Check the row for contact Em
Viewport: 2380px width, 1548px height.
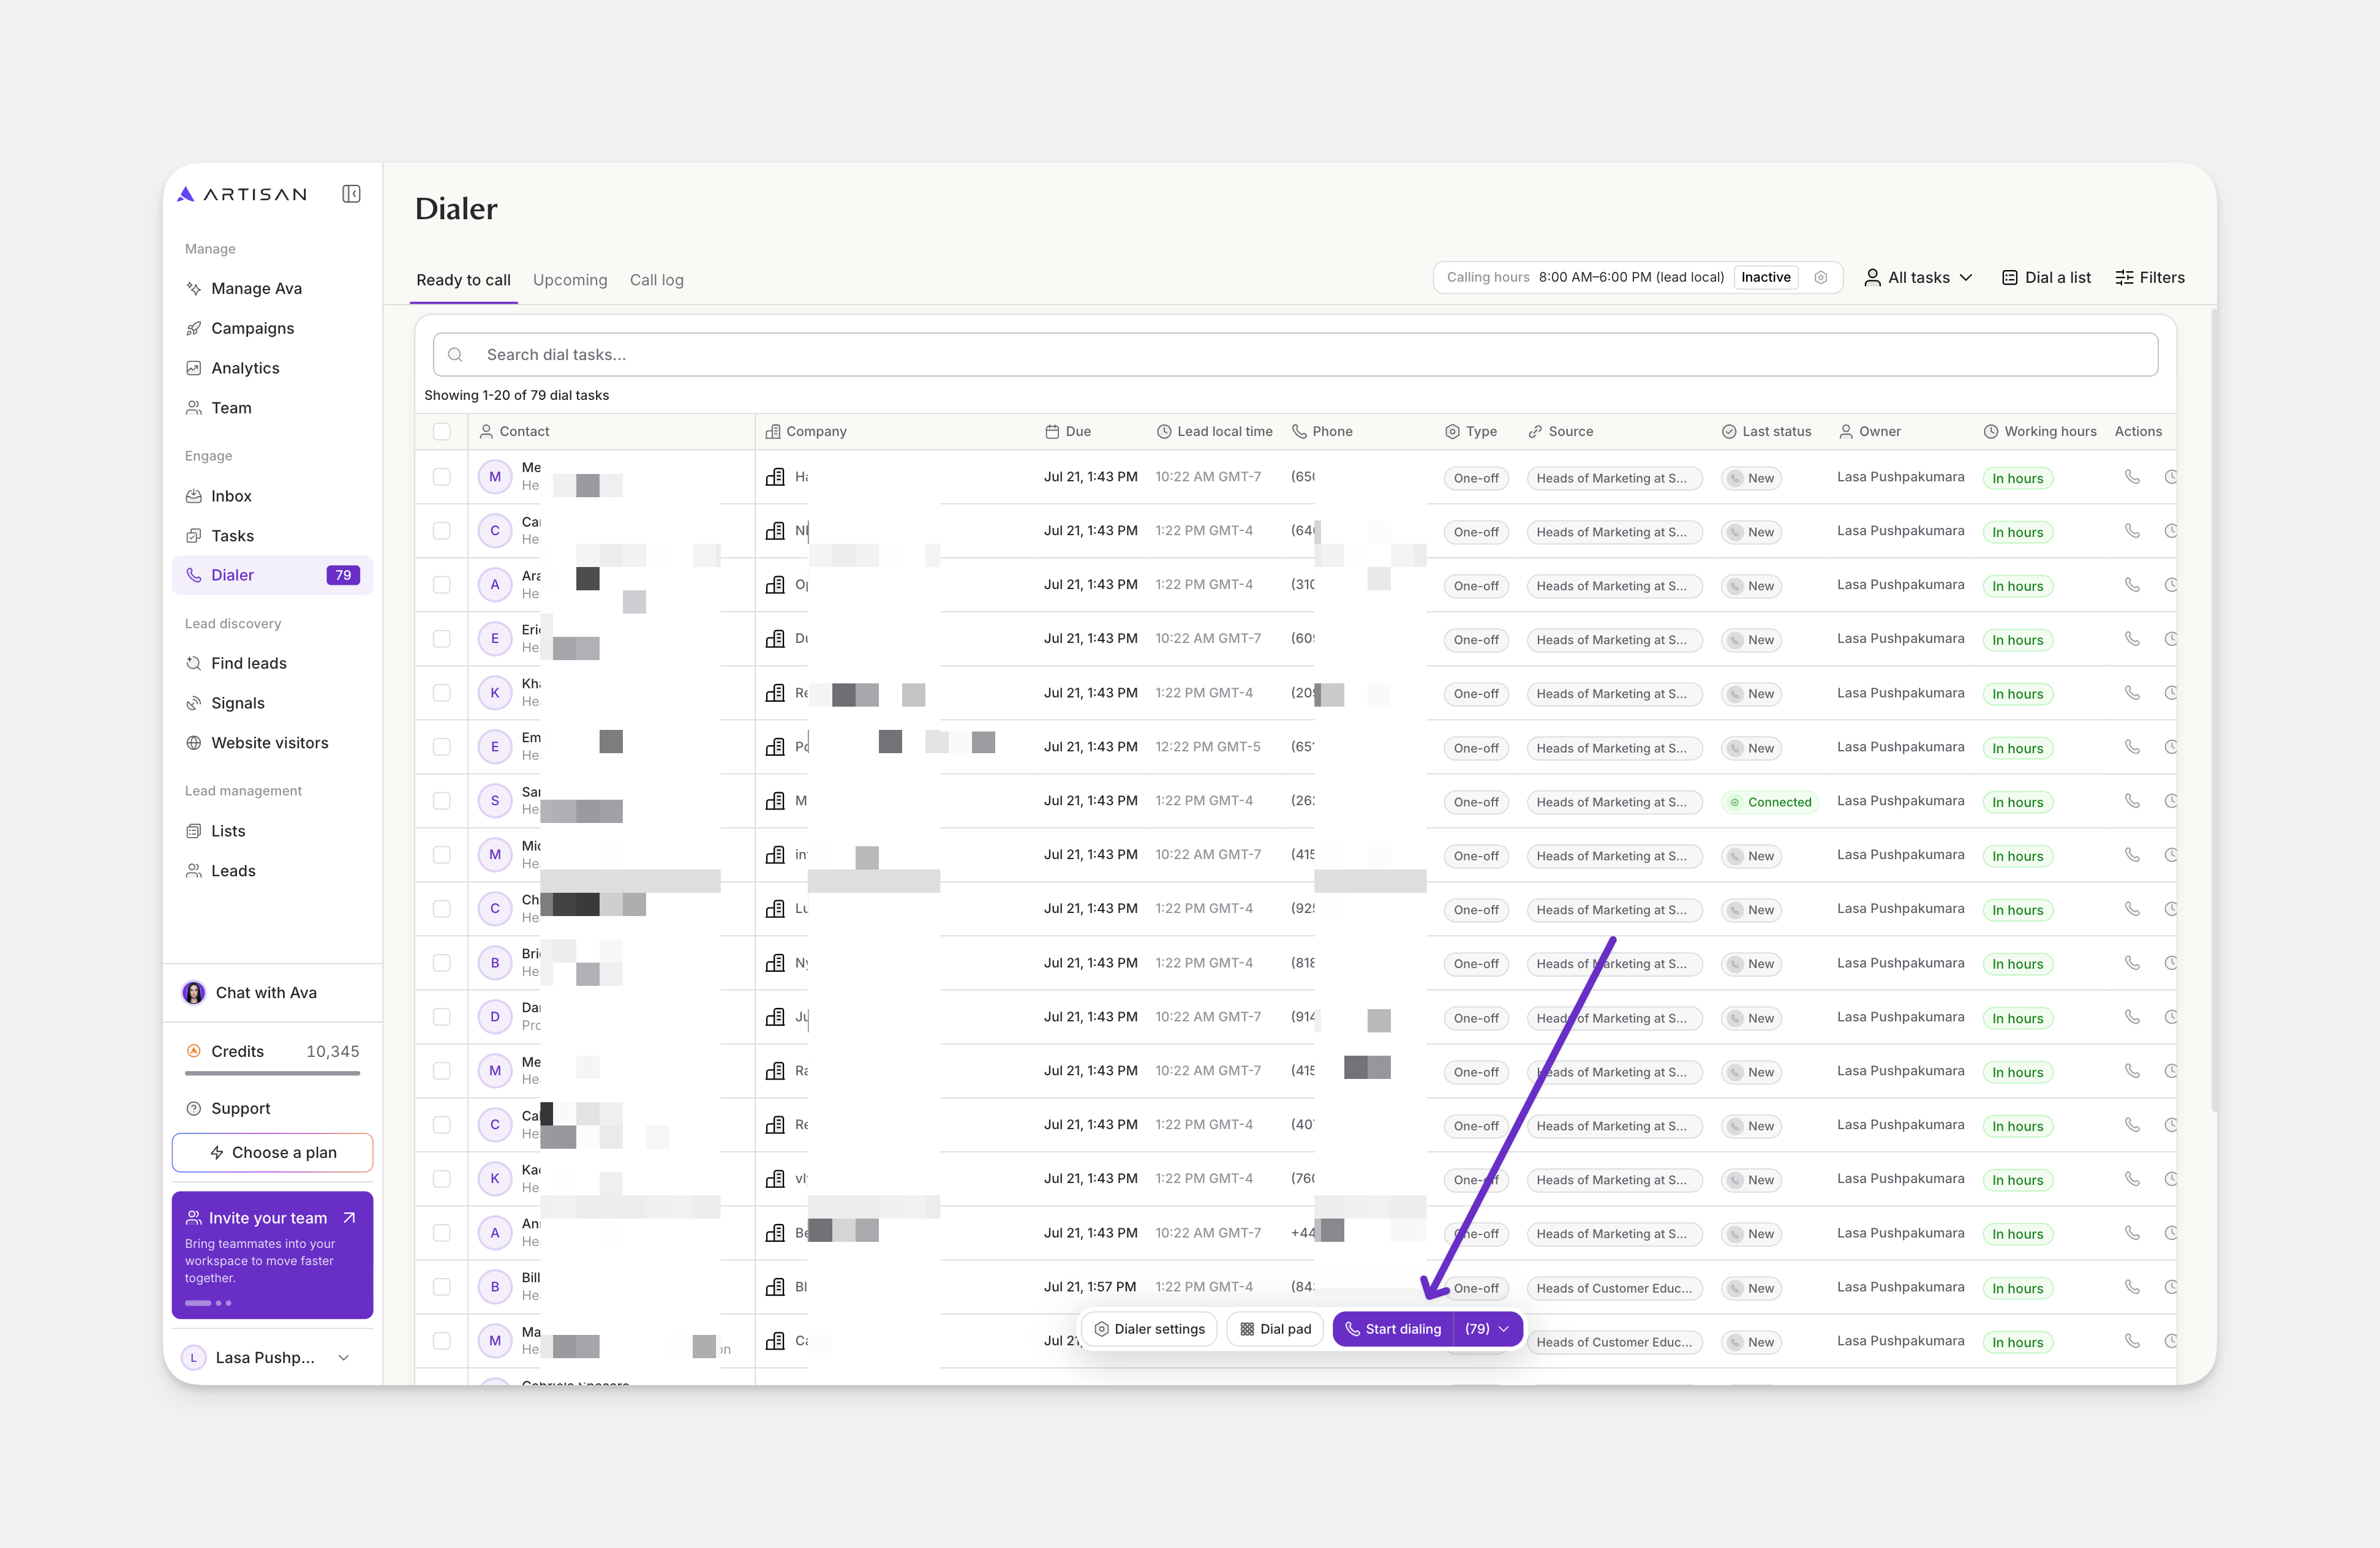coord(441,747)
